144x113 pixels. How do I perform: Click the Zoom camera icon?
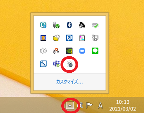(82, 51)
